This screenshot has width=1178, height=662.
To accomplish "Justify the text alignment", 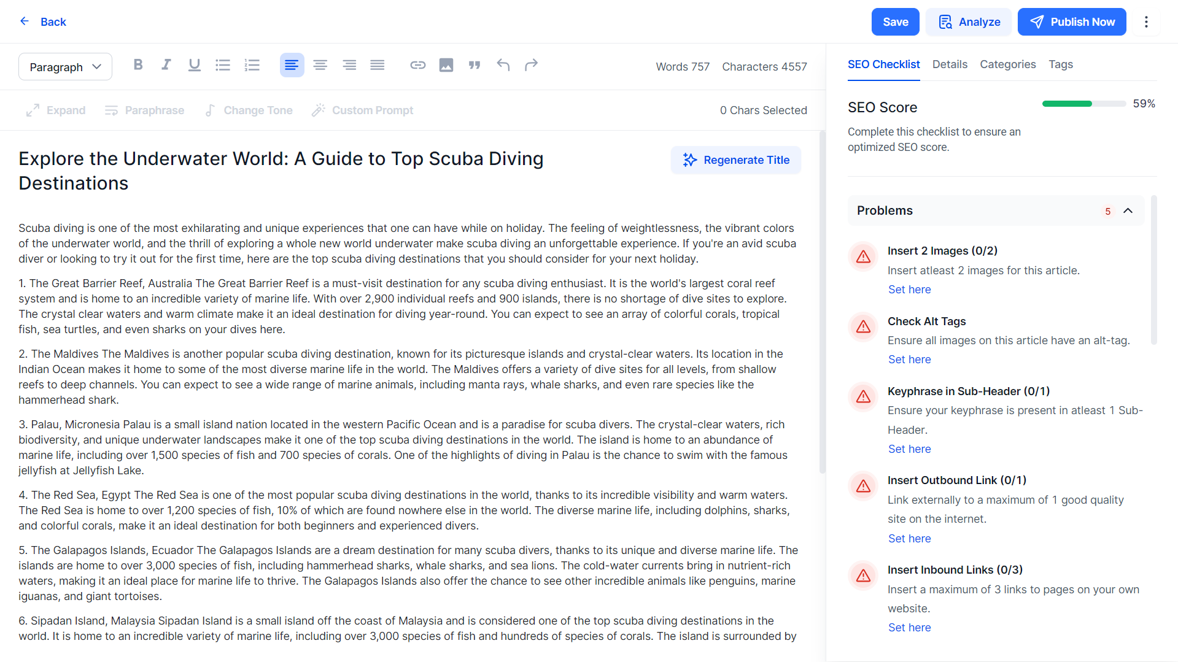I will coord(378,65).
